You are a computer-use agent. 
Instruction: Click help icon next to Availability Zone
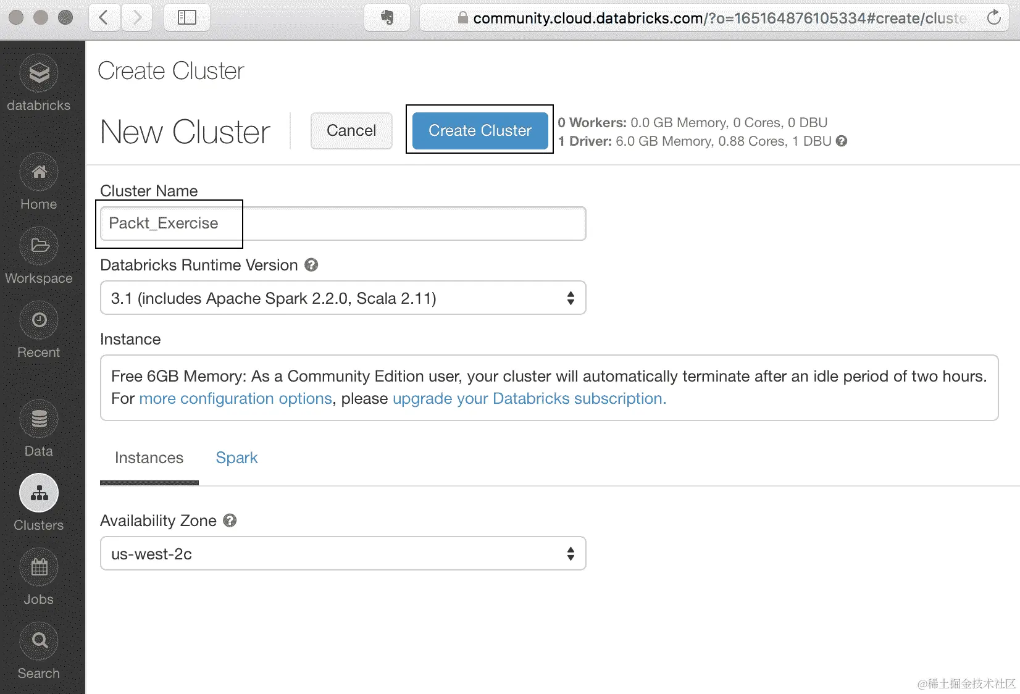pyautogui.click(x=230, y=520)
